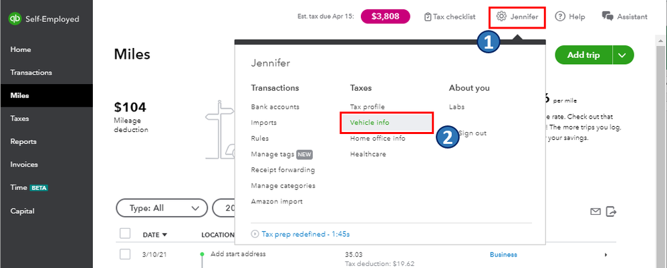Open the Bank accounts menu link
Screen dimensions: 667x268
click(275, 107)
